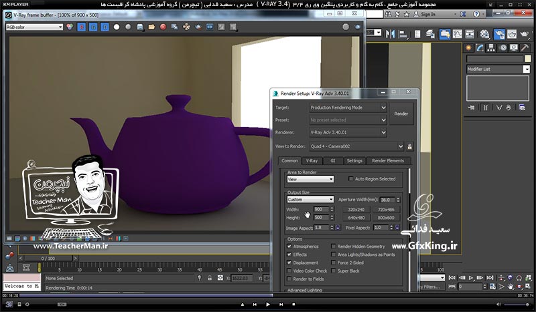Uncheck the Atmospherics option
536x312 pixels.
coord(289,246)
